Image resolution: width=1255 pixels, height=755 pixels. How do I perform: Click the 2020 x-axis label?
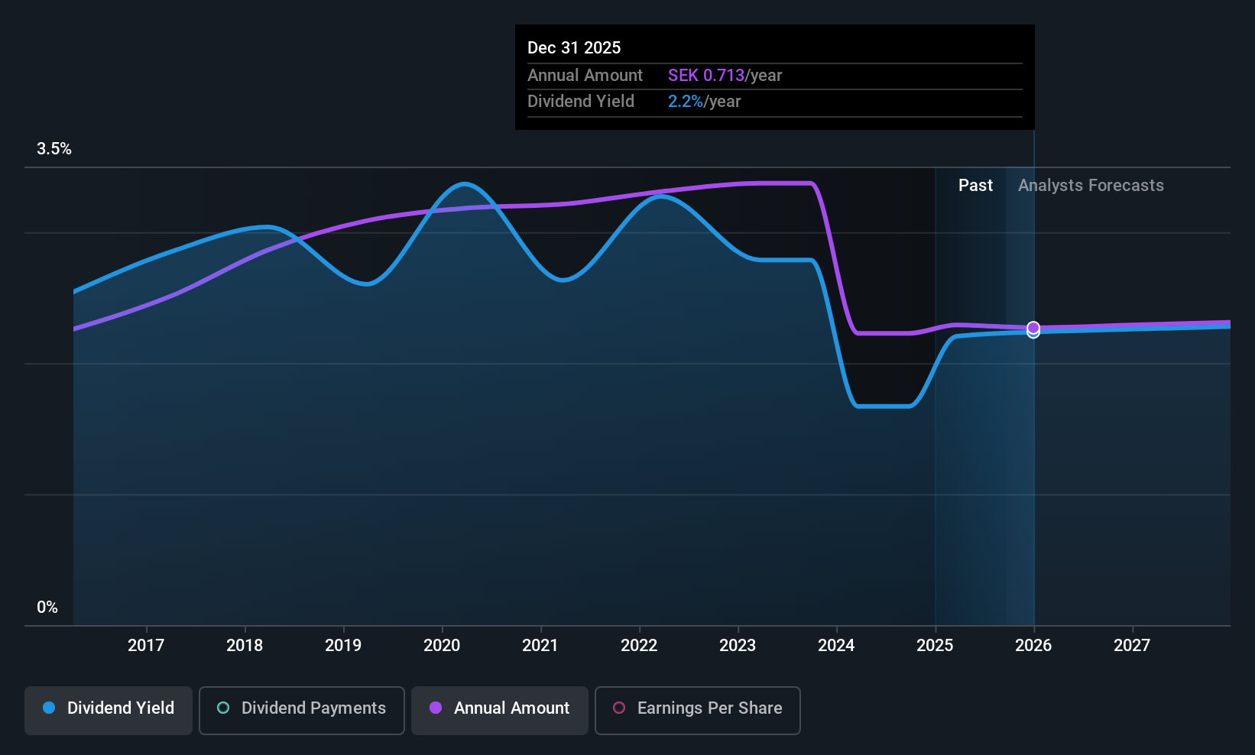(x=442, y=645)
